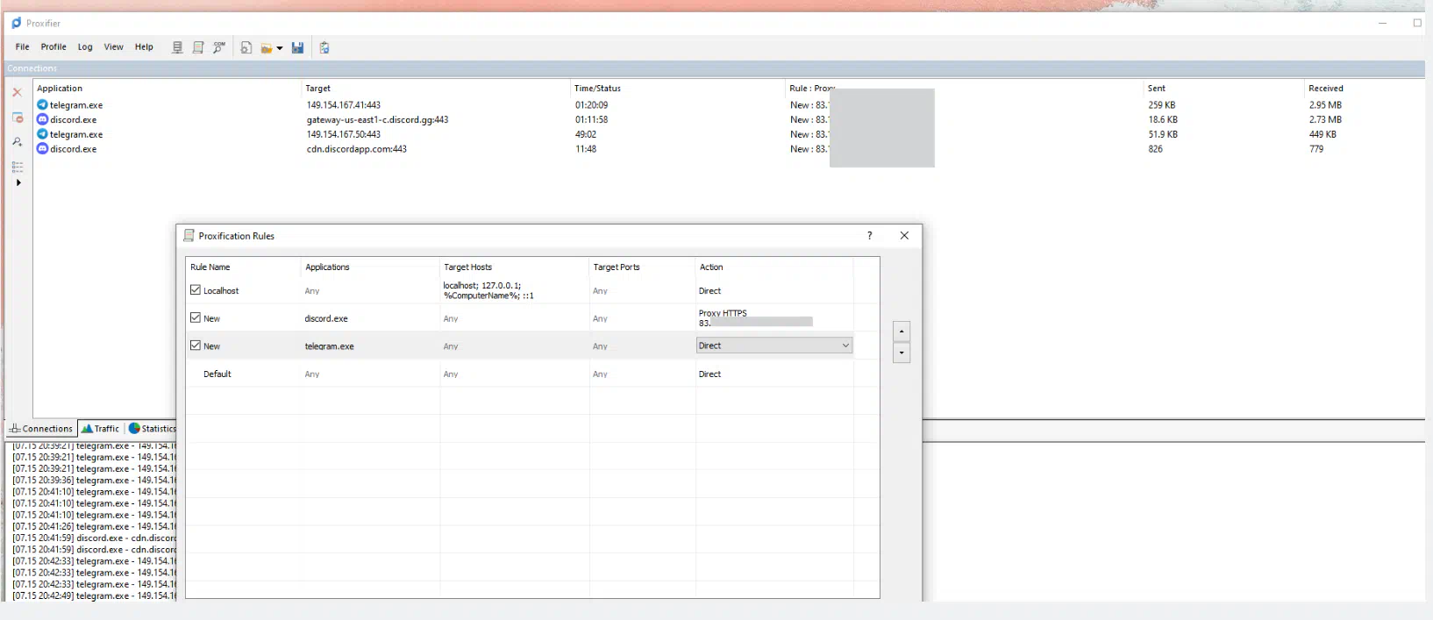Click the open profile folder icon
This screenshot has height=620, width=1433.
click(x=267, y=48)
